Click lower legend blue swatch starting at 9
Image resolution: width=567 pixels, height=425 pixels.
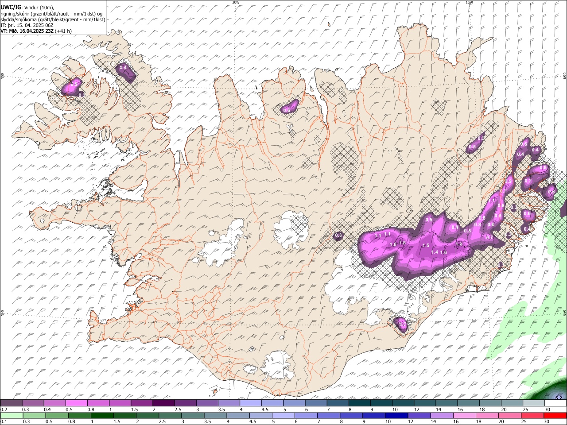click(x=373, y=416)
